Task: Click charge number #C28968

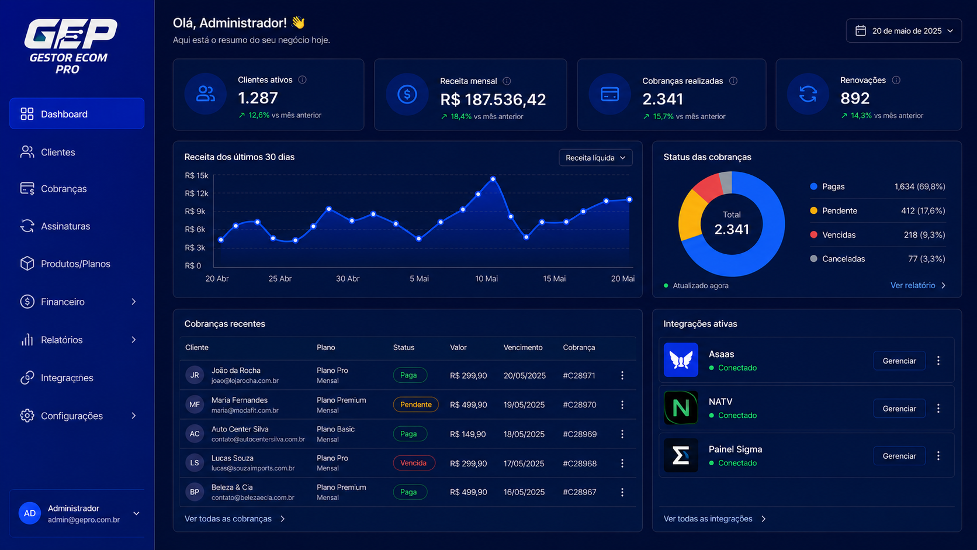Action: coord(580,463)
